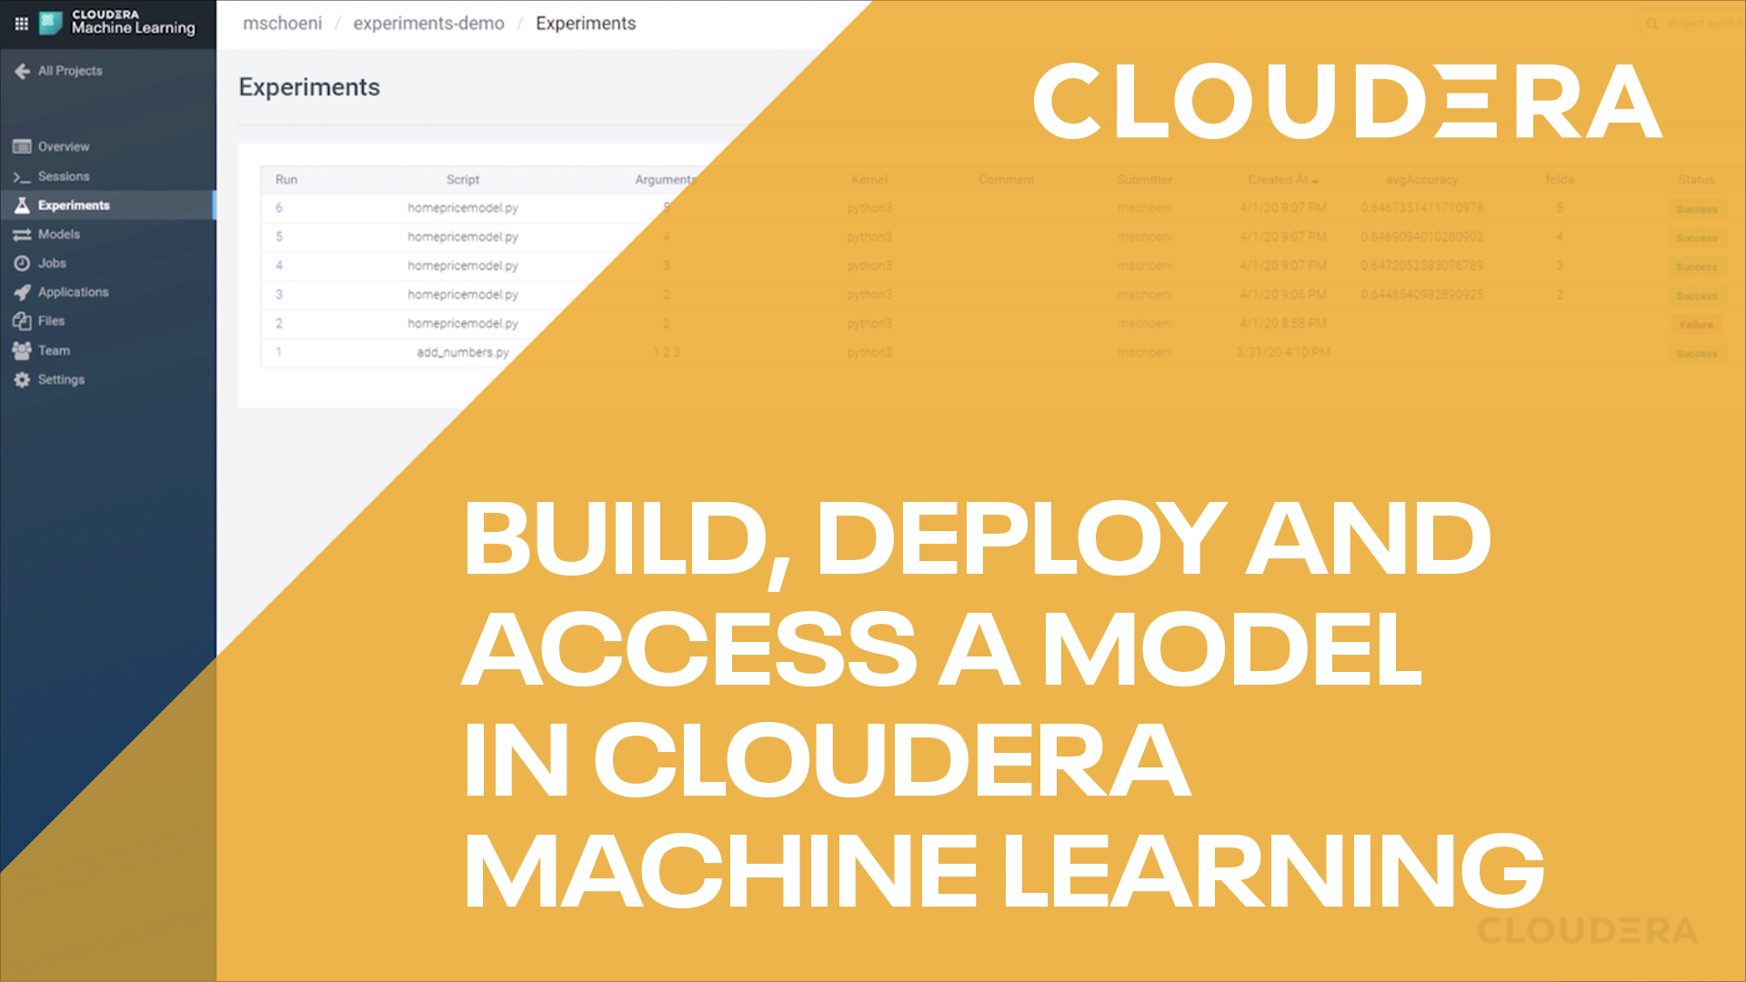This screenshot has width=1746, height=982.
Task: Open project Settings
Action: click(61, 380)
